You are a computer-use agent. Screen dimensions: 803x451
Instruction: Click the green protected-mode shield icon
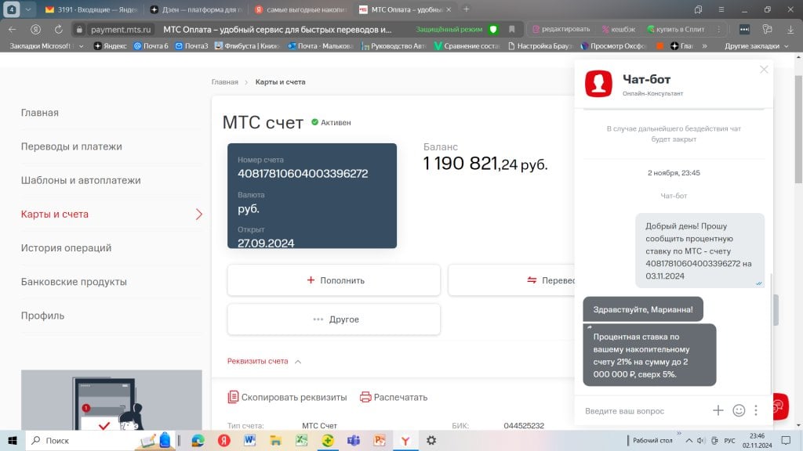pyautogui.click(x=493, y=29)
